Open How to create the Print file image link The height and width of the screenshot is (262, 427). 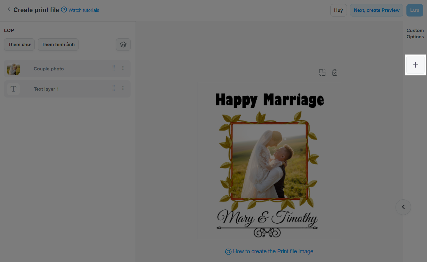tap(273, 251)
